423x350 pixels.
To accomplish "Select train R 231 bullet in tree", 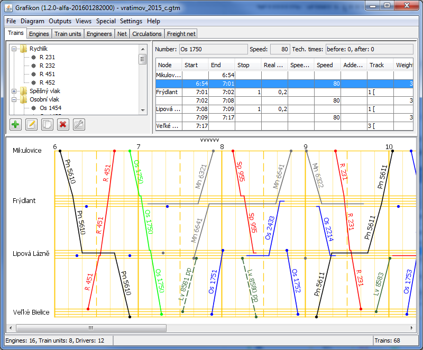I will click(x=34, y=57).
